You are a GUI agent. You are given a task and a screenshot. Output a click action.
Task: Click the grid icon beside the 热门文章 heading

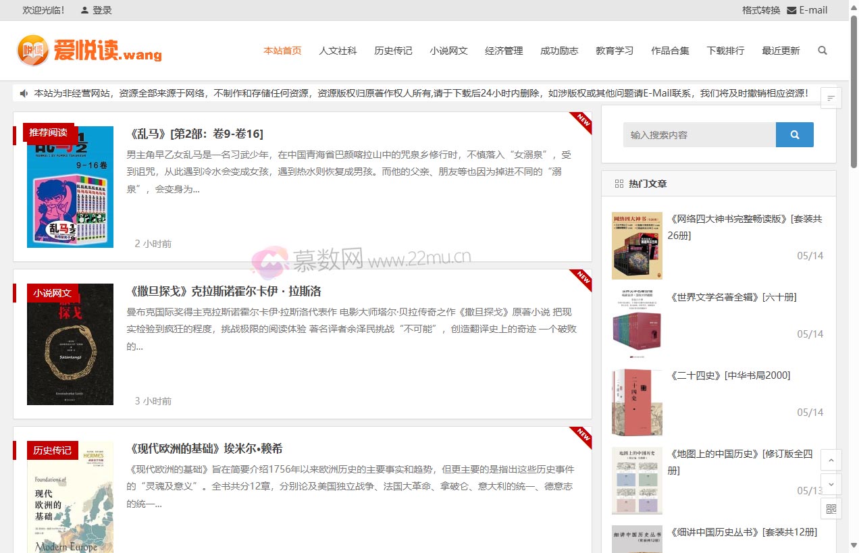pos(619,183)
